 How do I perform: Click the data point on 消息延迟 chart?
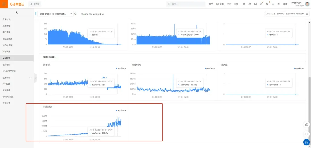tap(117, 124)
